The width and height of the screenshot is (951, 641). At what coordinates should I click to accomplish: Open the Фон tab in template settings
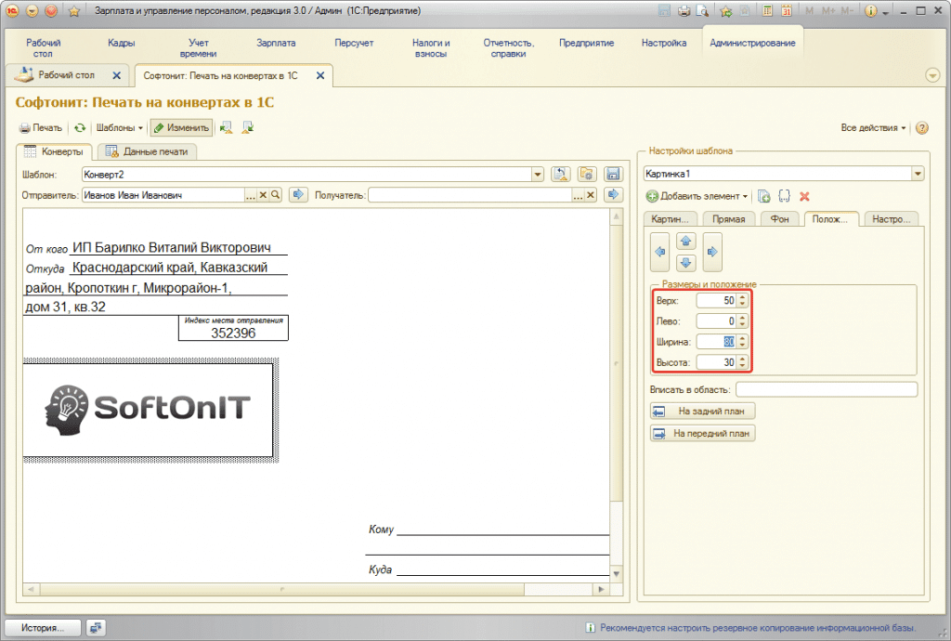click(779, 219)
